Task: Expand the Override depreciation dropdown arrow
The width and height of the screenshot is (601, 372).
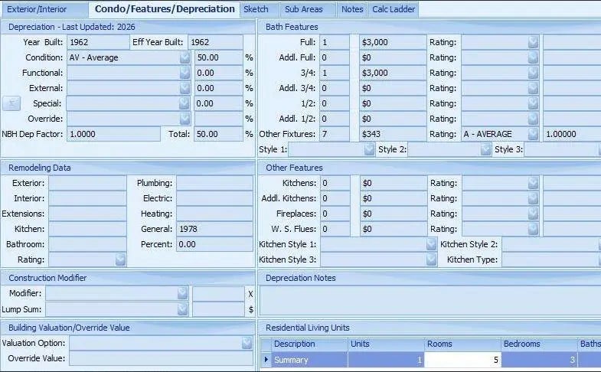Action: 185,119
